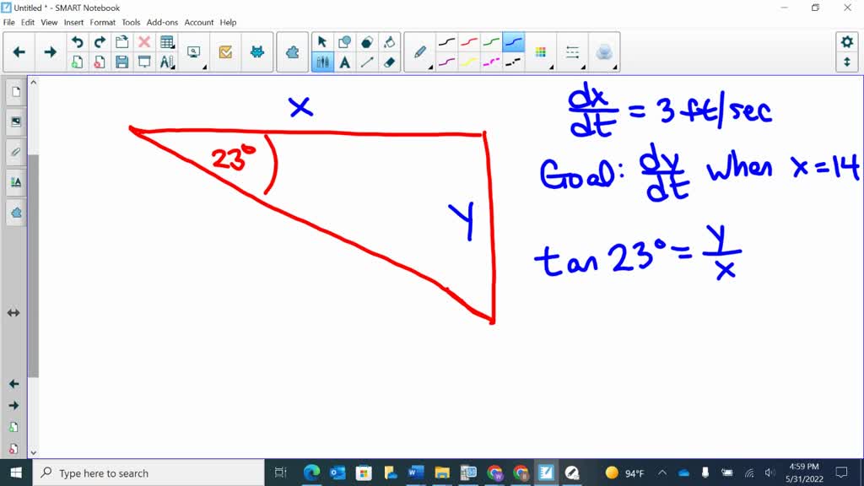Select the Eraser tool
The width and height of the screenshot is (864, 486).
click(x=390, y=62)
